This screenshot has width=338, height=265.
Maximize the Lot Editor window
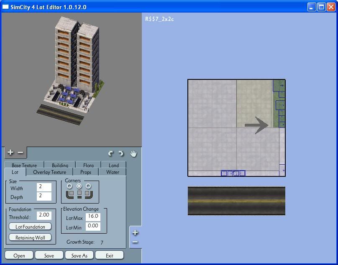[x=321, y=7]
